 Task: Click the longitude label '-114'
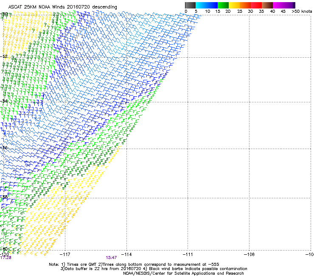point(126,254)
